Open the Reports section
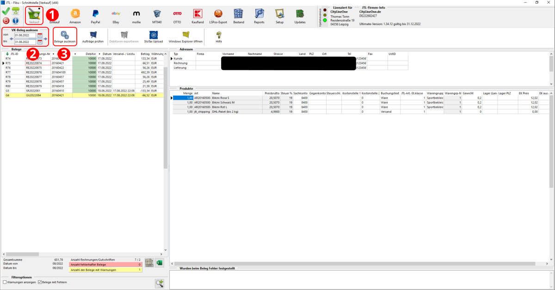The height and width of the screenshot is (290, 555). click(x=259, y=15)
